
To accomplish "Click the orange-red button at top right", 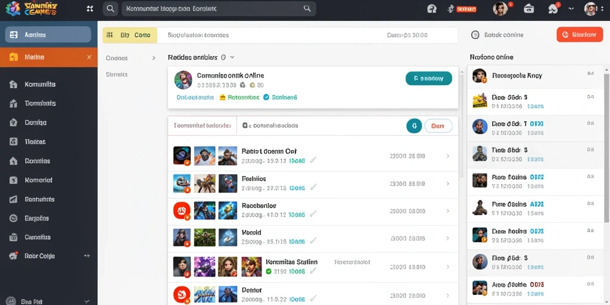I will [x=580, y=35].
